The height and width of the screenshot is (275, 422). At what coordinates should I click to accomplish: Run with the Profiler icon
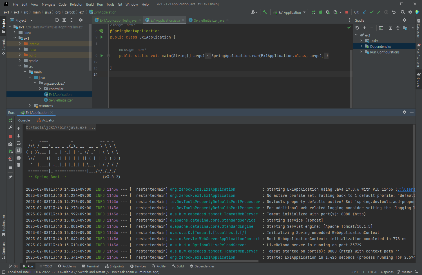[x=335, y=12]
